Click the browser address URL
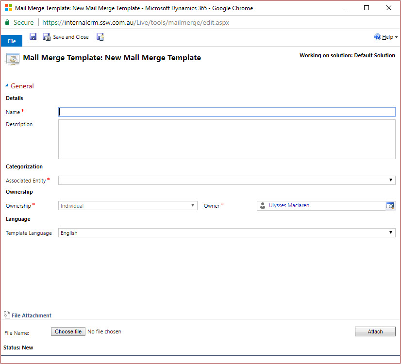The image size is (401, 364). point(135,22)
